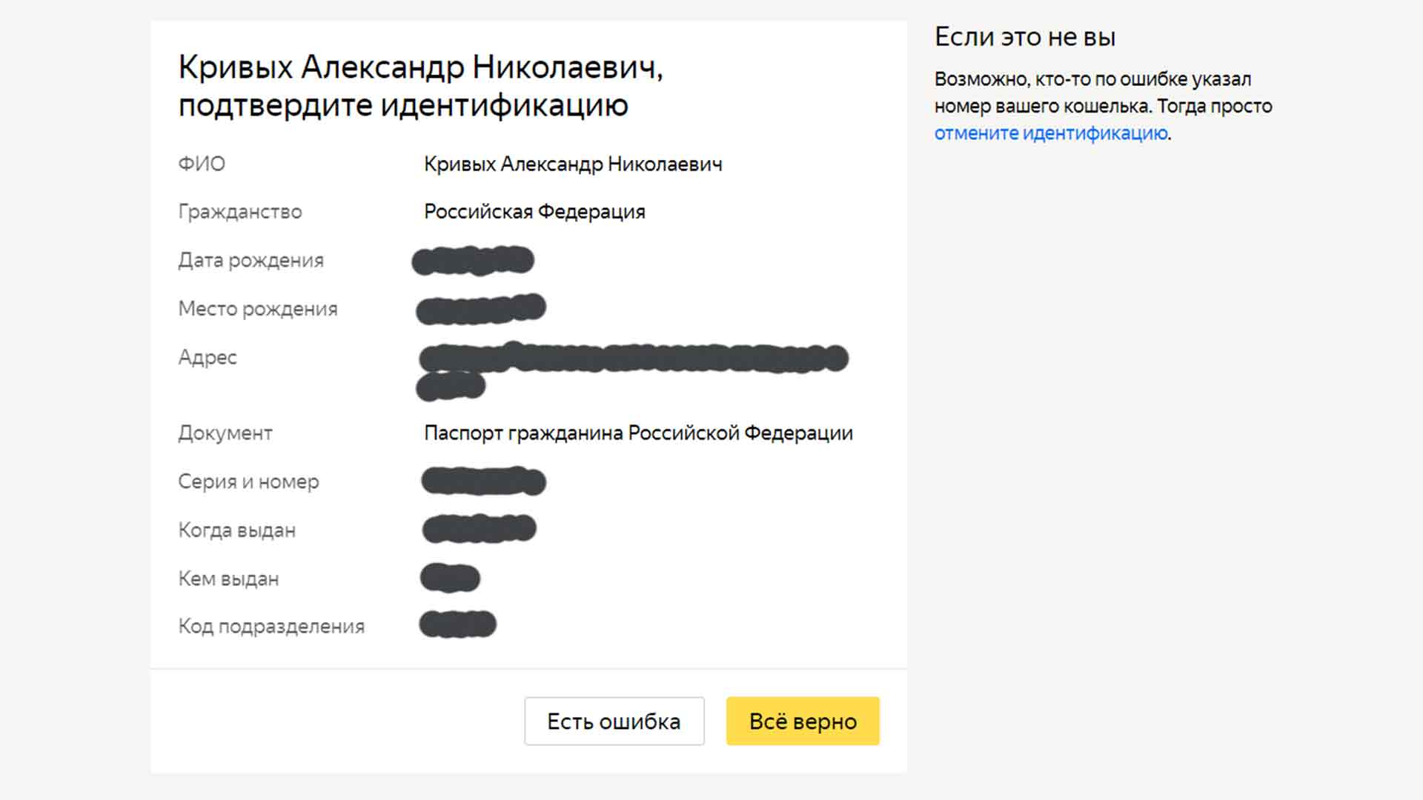Select the "Дата рождения" label

point(251,260)
